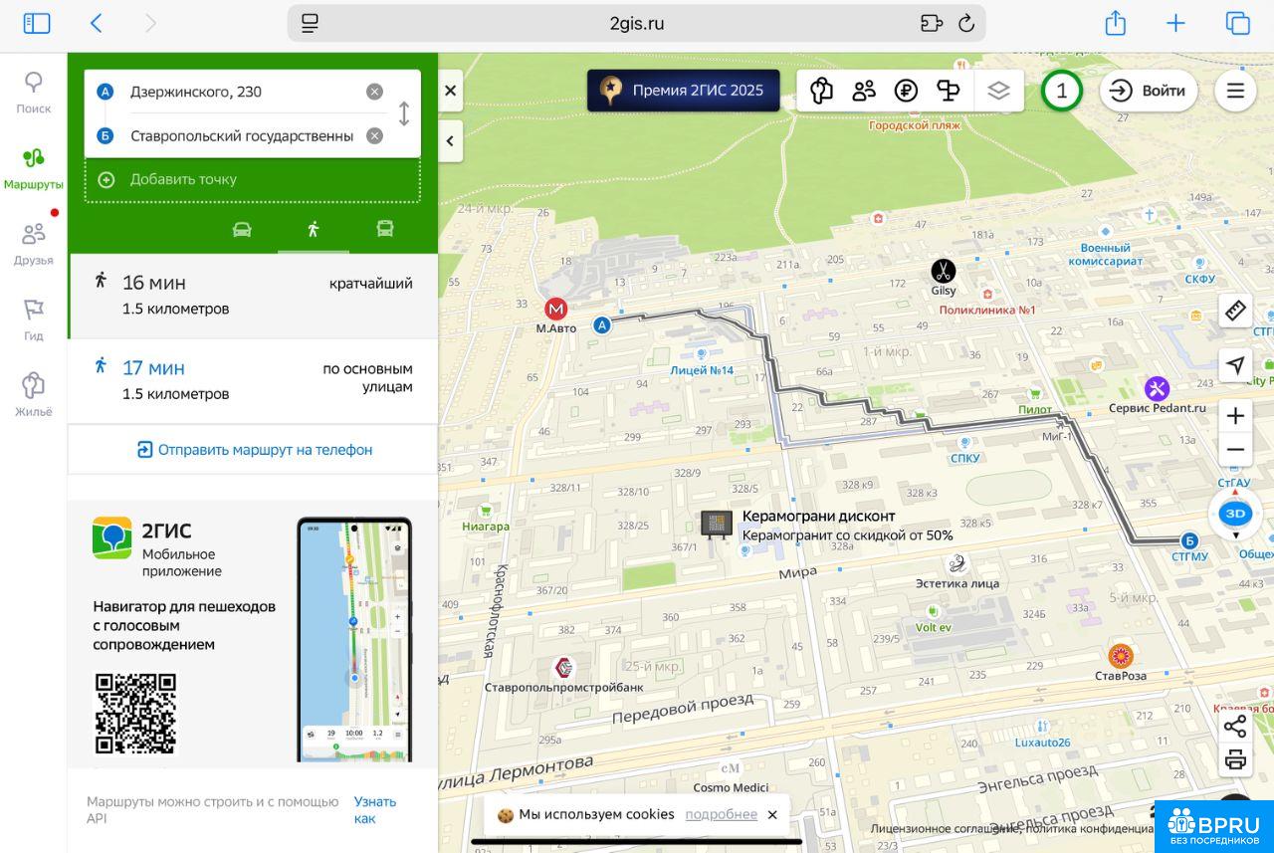Image resolution: width=1274 pixels, height=853 pixels.
Task: Toggle the tree/ecology map layer icon
Action: tap(821, 91)
